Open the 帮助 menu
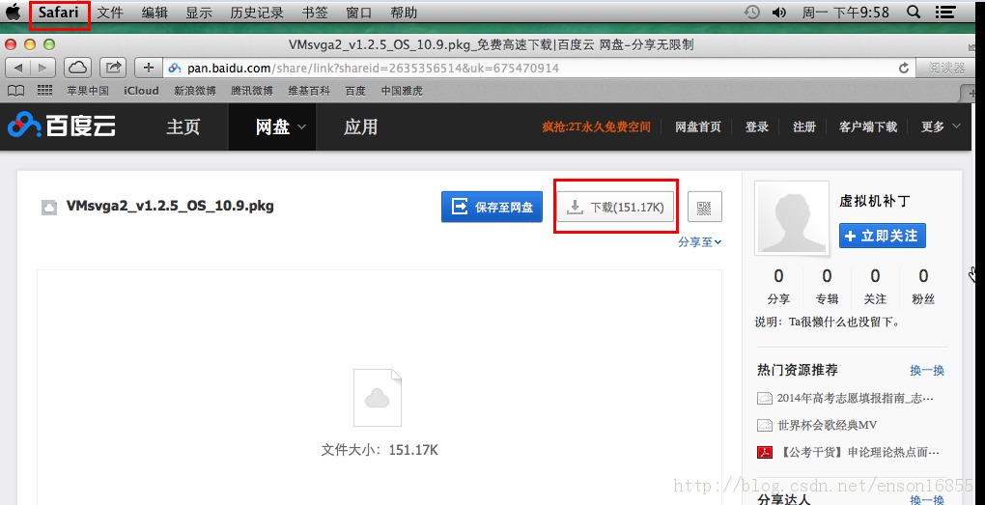985x505 pixels. coord(404,13)
